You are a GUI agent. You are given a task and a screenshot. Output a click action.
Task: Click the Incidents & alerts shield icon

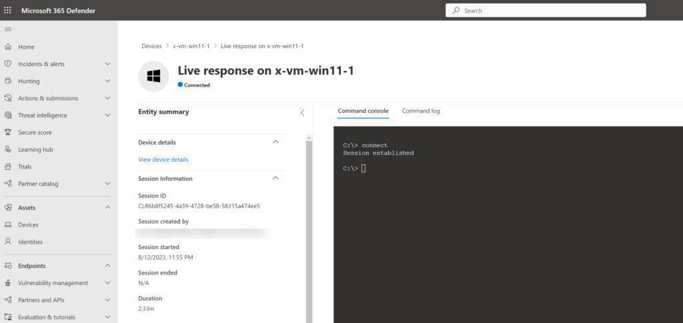click(x=8, y=64)
